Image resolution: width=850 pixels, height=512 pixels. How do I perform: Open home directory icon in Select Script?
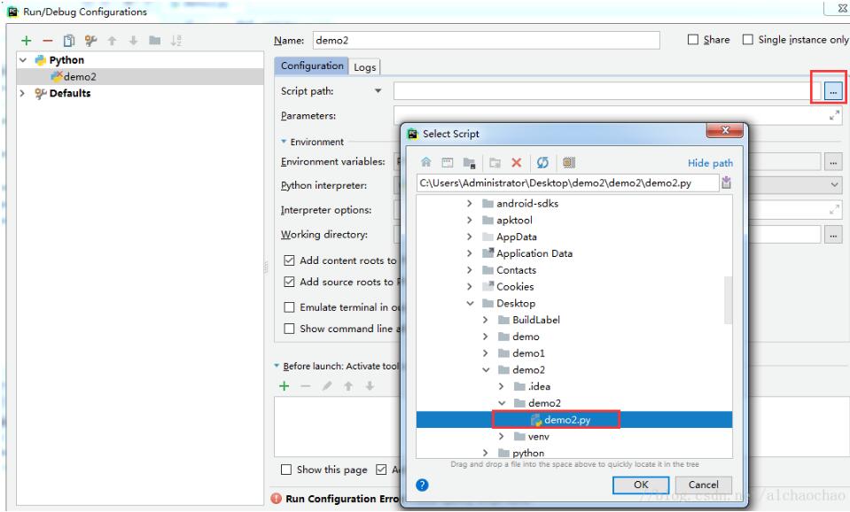pos(426,162)
